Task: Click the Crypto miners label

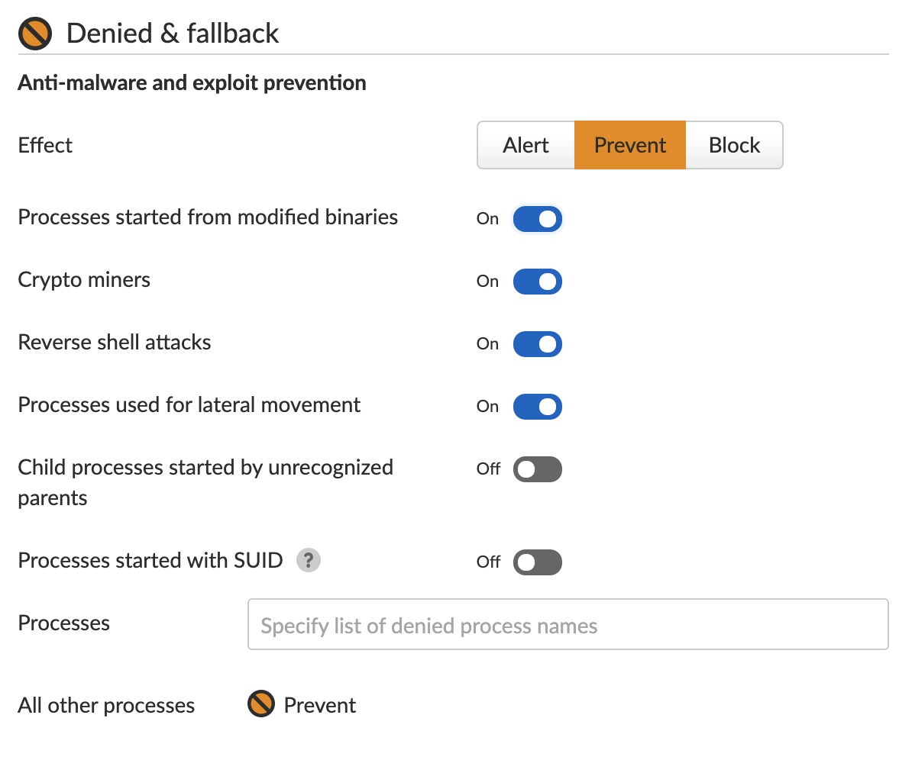Action: [84, 280]
